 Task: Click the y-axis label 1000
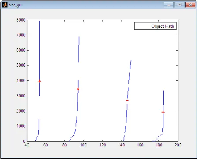coord(21,126)
